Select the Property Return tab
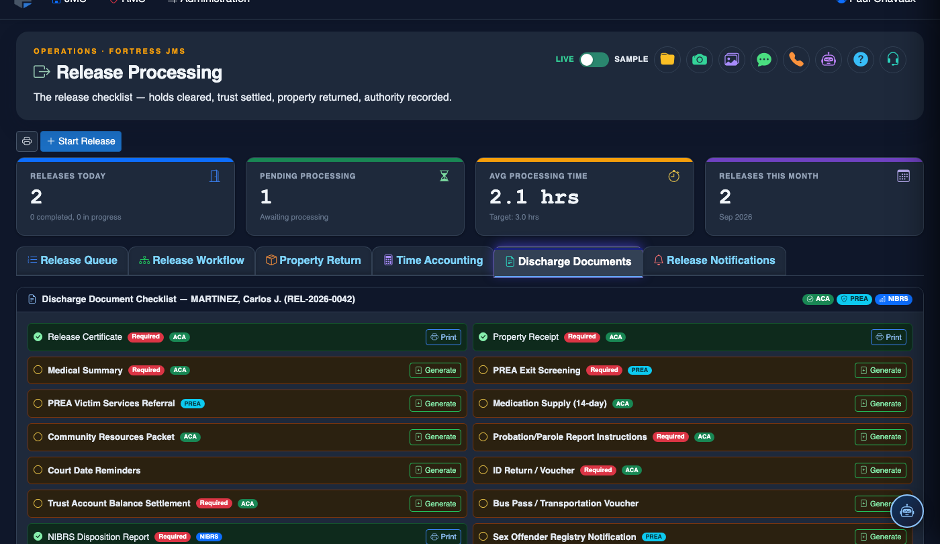This screenshot has width=940, height=544. pos(314,261)
